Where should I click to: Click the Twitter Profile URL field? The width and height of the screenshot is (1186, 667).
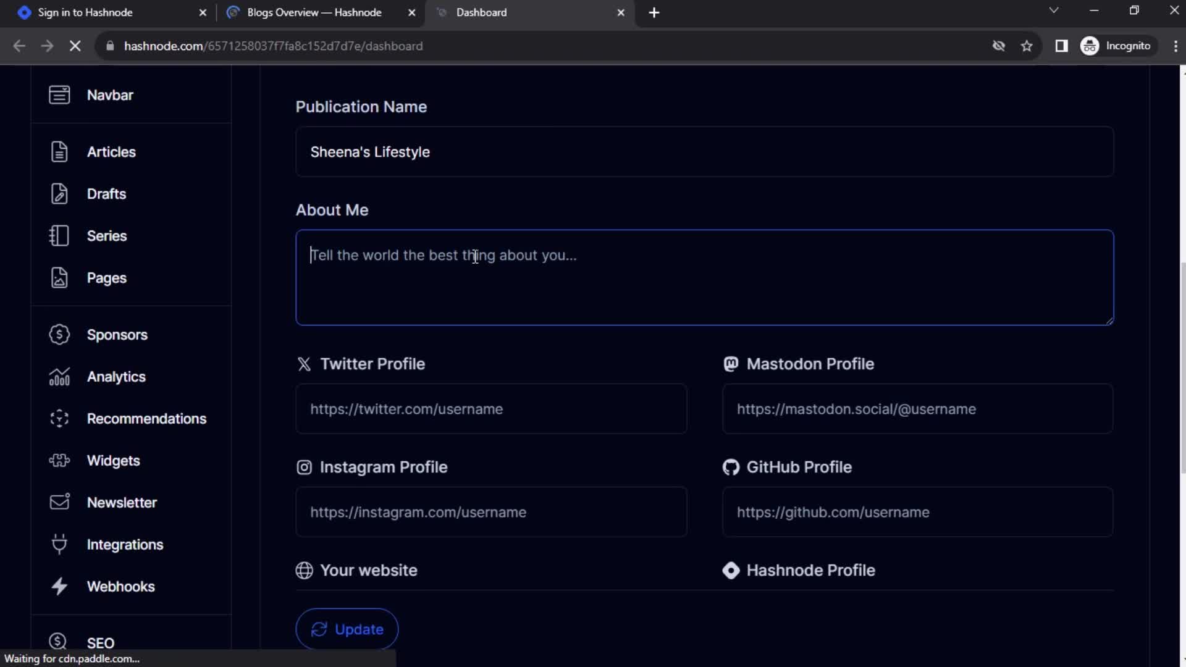491,409
